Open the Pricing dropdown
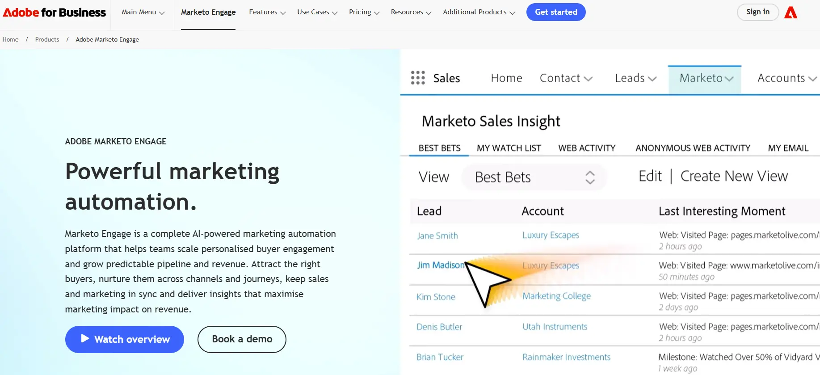Screen dimensions: 820x375 click(364, 12)
